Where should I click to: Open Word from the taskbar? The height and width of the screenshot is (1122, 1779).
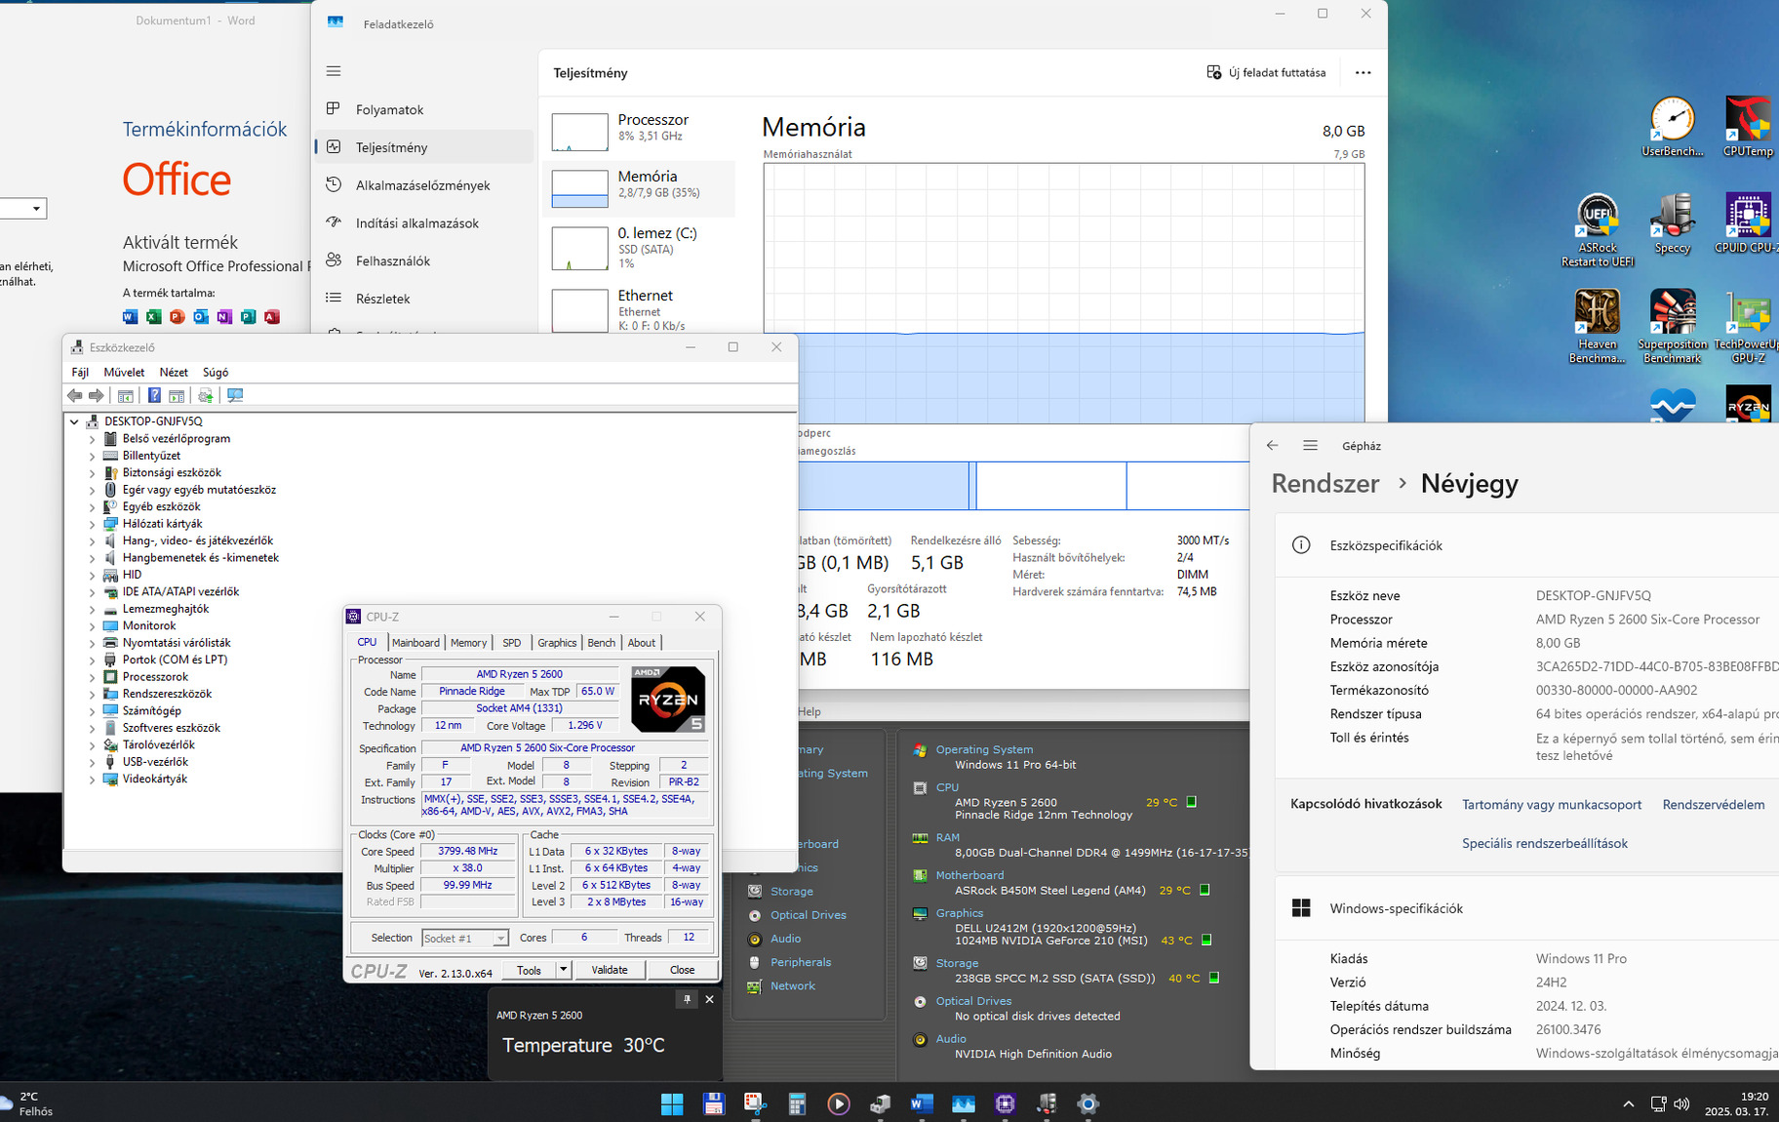tap(921, 1103)
